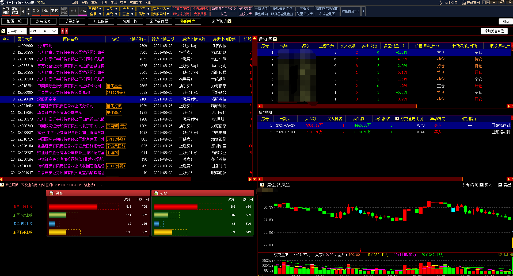Click the wrench settings icon in title bar
Viewport: 513px width, 276px height.
[x=488, y=2]
